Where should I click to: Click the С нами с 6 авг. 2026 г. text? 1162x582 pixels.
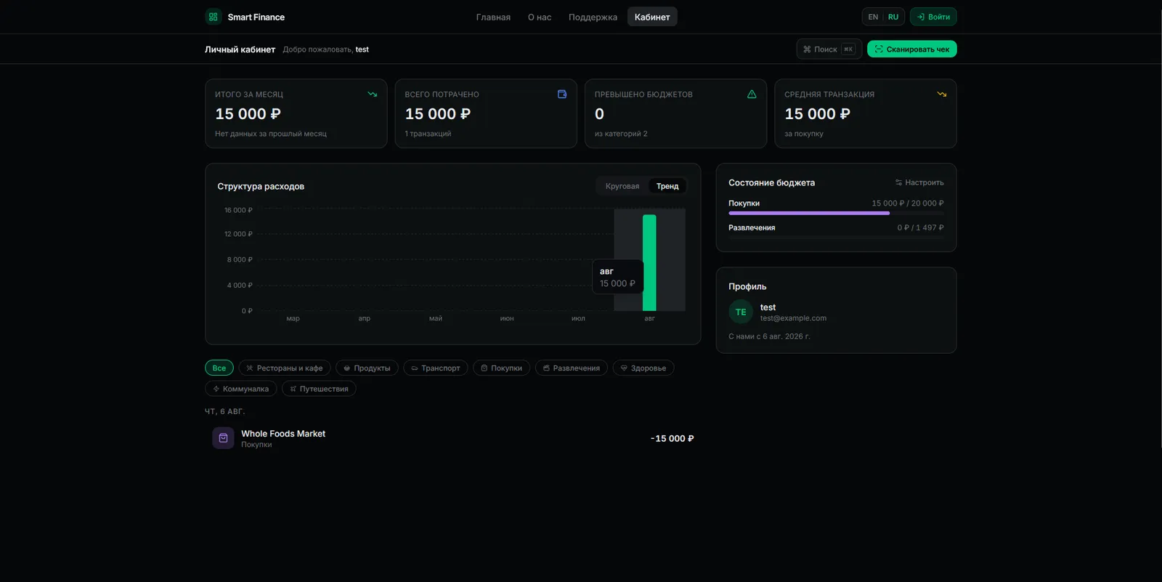pos(769,336)
